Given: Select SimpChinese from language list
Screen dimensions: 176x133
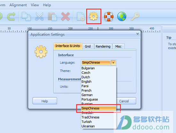Looking at the screenshot, I should (99, 108).
